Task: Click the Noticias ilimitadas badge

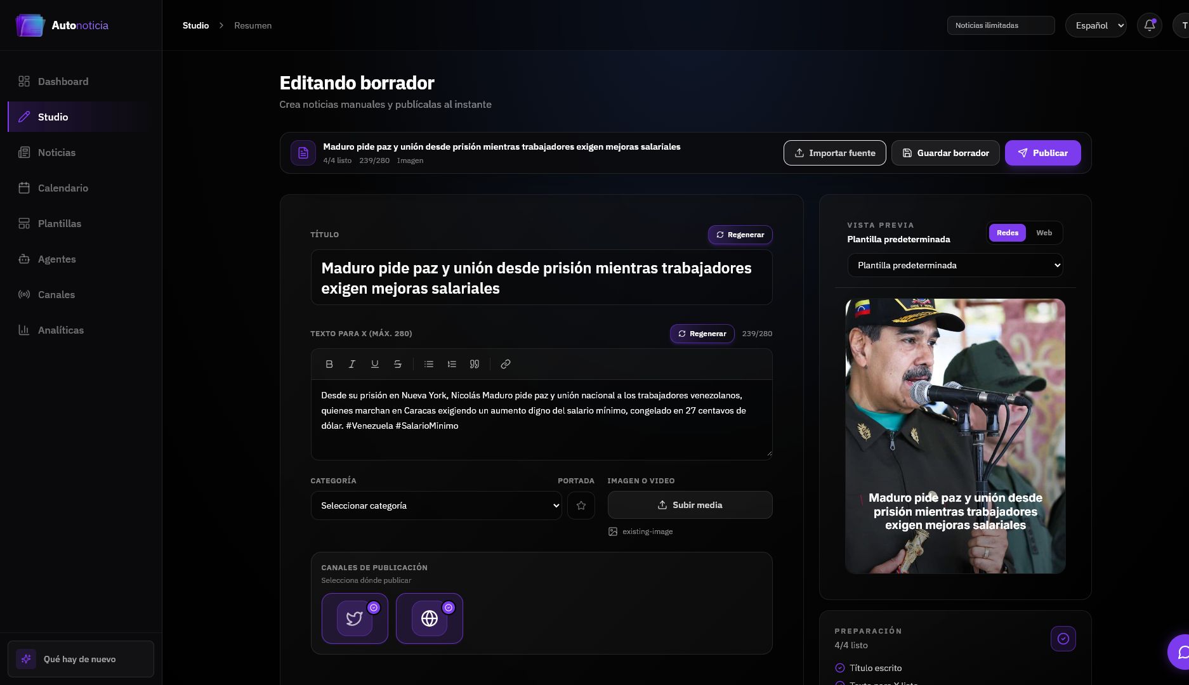Action: pos(1001,25)
